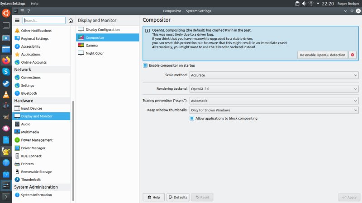Open Gamma page
Image resolution: width=362 pixels, height=203 pixels.
[108, 46]
